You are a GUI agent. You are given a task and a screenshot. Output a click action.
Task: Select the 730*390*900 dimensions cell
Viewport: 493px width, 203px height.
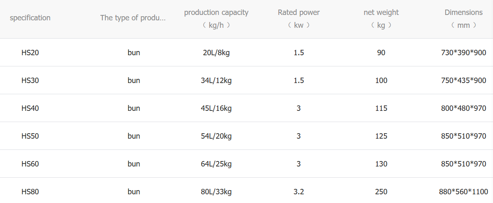(x=463, y=53)
